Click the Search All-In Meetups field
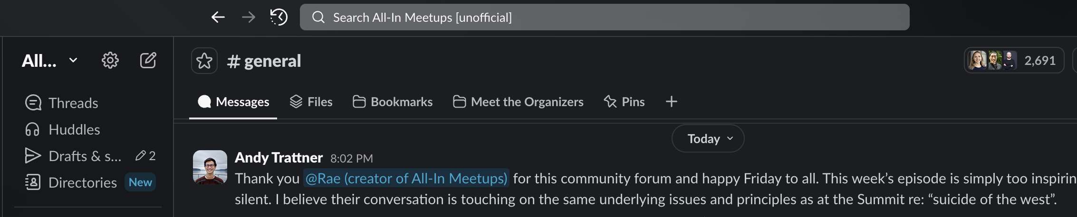 [605, 18]
